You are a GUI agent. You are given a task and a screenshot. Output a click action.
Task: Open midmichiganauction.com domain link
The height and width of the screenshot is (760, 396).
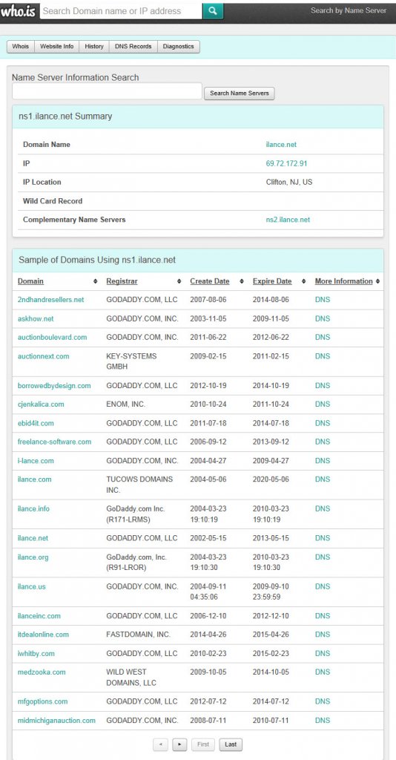[x=56, y=720]
